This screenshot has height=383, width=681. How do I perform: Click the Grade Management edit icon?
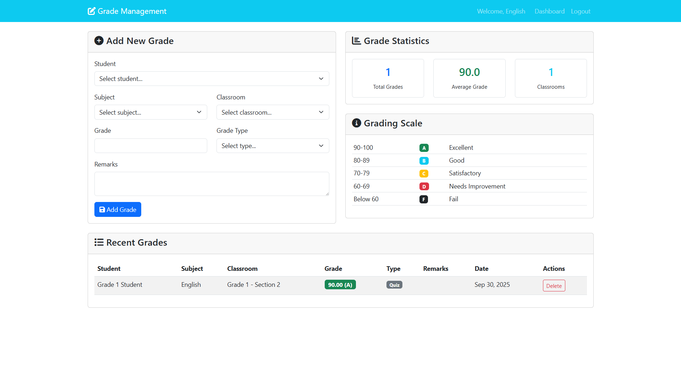click(92, 11)
